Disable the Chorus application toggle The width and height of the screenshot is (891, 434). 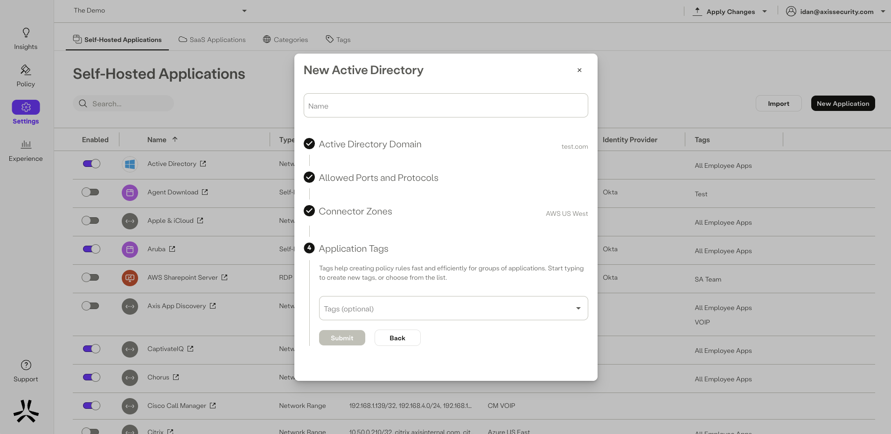click(x=91, y=377)
